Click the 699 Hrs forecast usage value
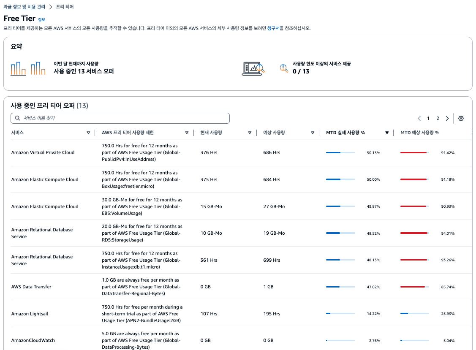This screenshot has width=476, height=350. point(272,260)
